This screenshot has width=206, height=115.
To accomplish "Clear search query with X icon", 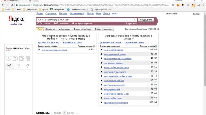I will point(135,19).
